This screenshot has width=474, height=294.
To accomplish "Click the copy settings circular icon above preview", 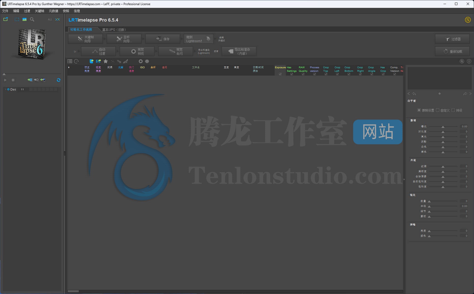I will tap(462, 61).
